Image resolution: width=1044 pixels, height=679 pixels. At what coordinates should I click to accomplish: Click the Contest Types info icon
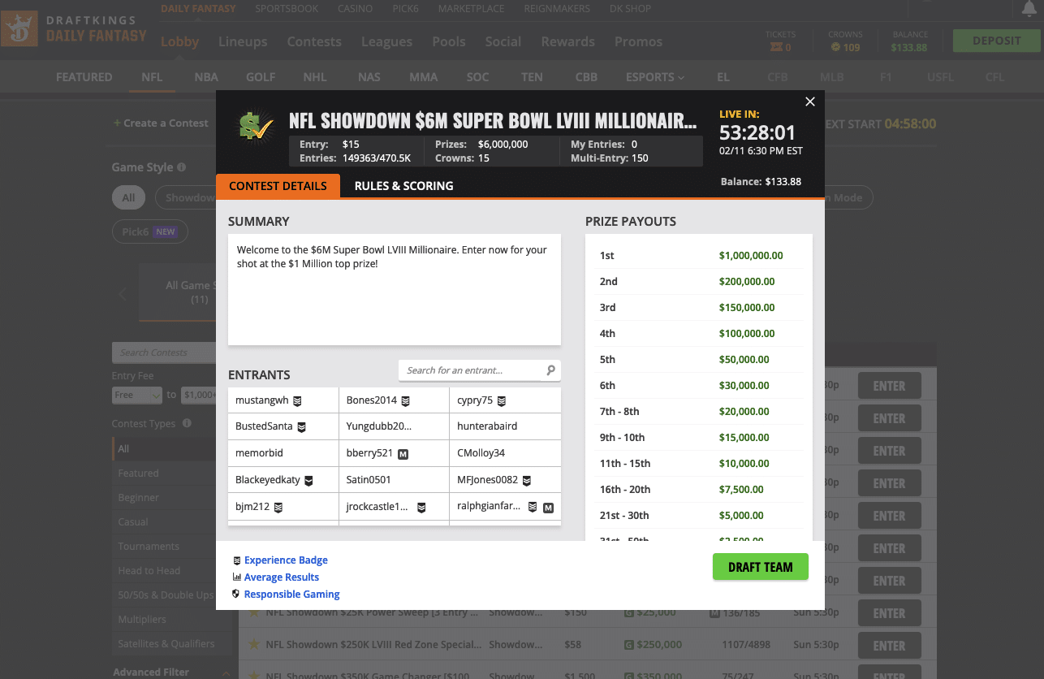pos(187,423)
